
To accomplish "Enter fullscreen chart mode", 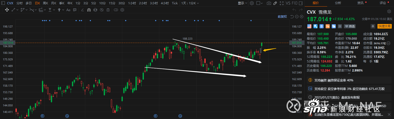I will click(x=282, y=3).
